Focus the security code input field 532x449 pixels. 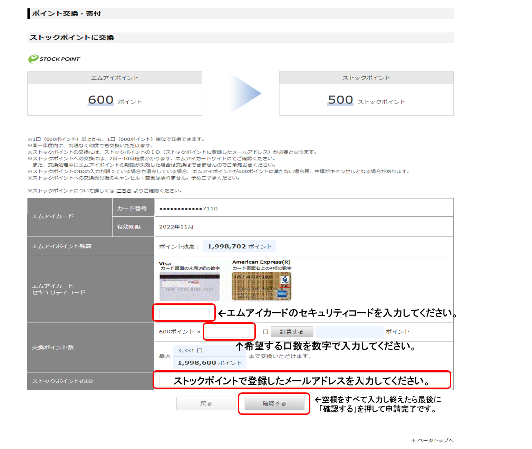click(x=184, y=314)
